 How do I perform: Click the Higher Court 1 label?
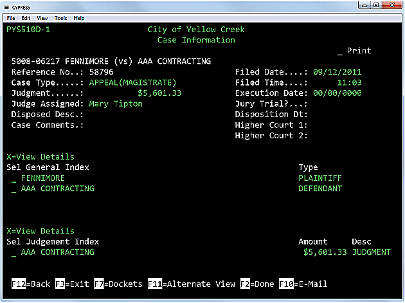pyautogui.click(x=271, y=125)
